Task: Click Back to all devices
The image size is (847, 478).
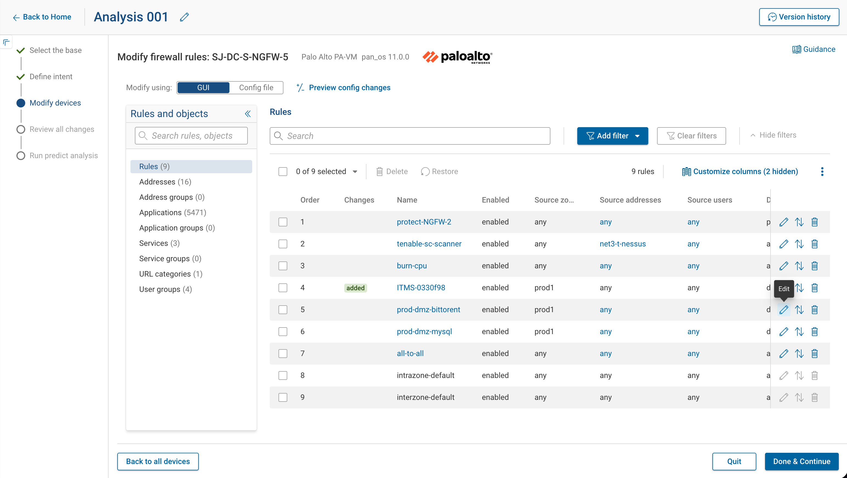Action: click(x=158, y=461)
